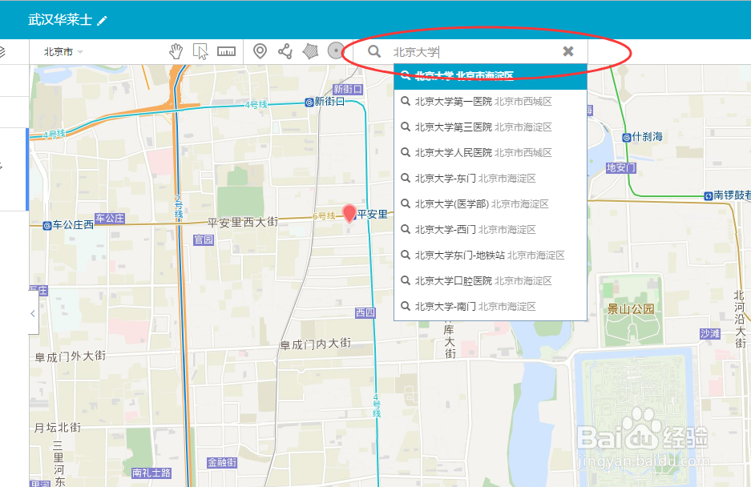The image size is (751, 487).
Task: Click the search magnifier icon
Action: 374,51
